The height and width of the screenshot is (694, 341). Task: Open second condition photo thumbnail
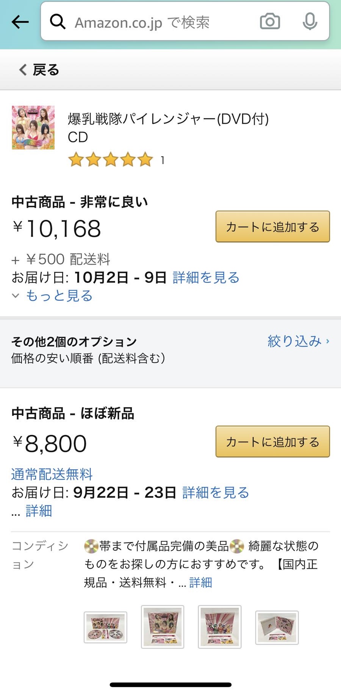tap(163, 627)
